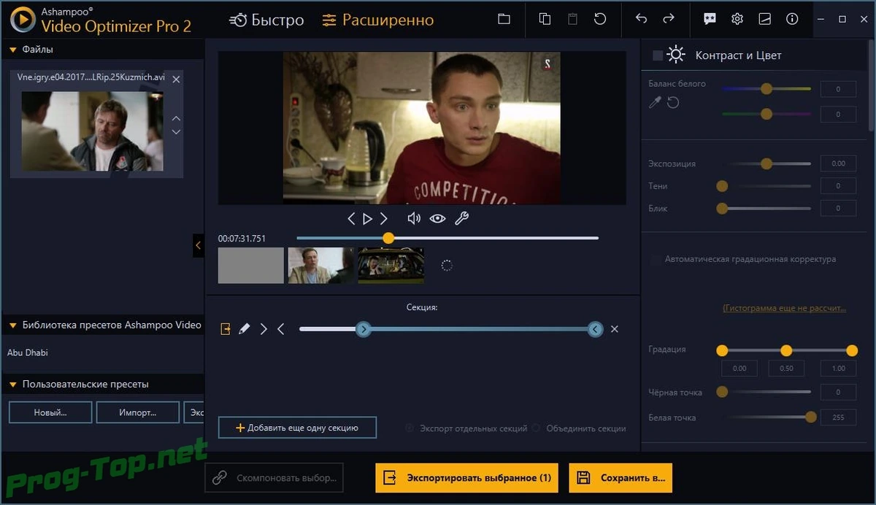Click the Новый... preset button
This screenshot has width=876, height=505.
click(x=50, y=412)
